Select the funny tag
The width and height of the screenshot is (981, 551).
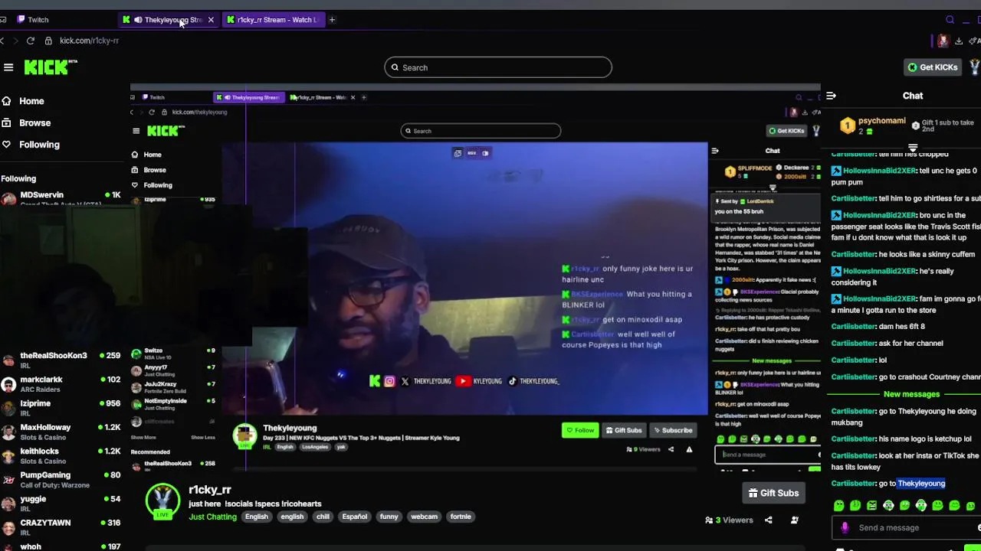pyautogui.click(x=389, y=517)
